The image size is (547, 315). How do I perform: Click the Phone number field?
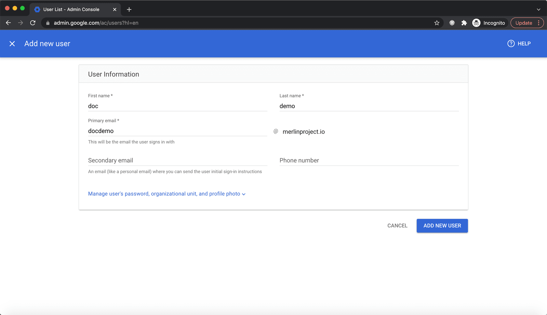point(369,160)
